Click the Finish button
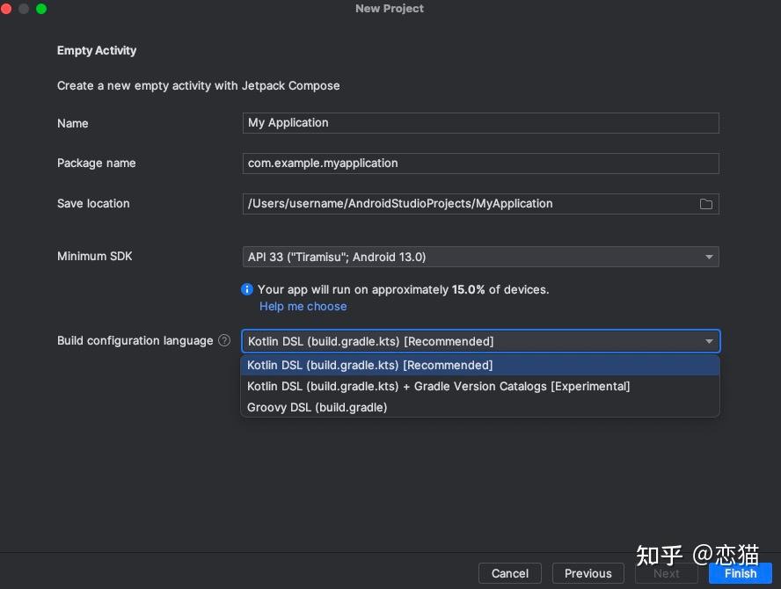 (x=740, y=573)
